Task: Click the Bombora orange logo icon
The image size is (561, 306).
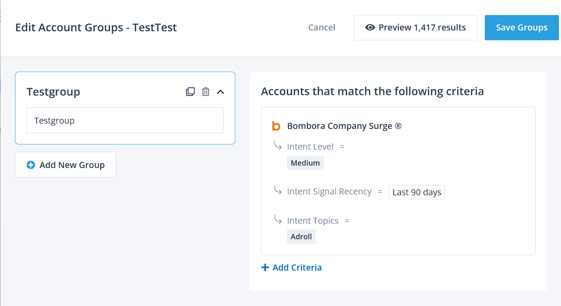Action: click(276, 126)
